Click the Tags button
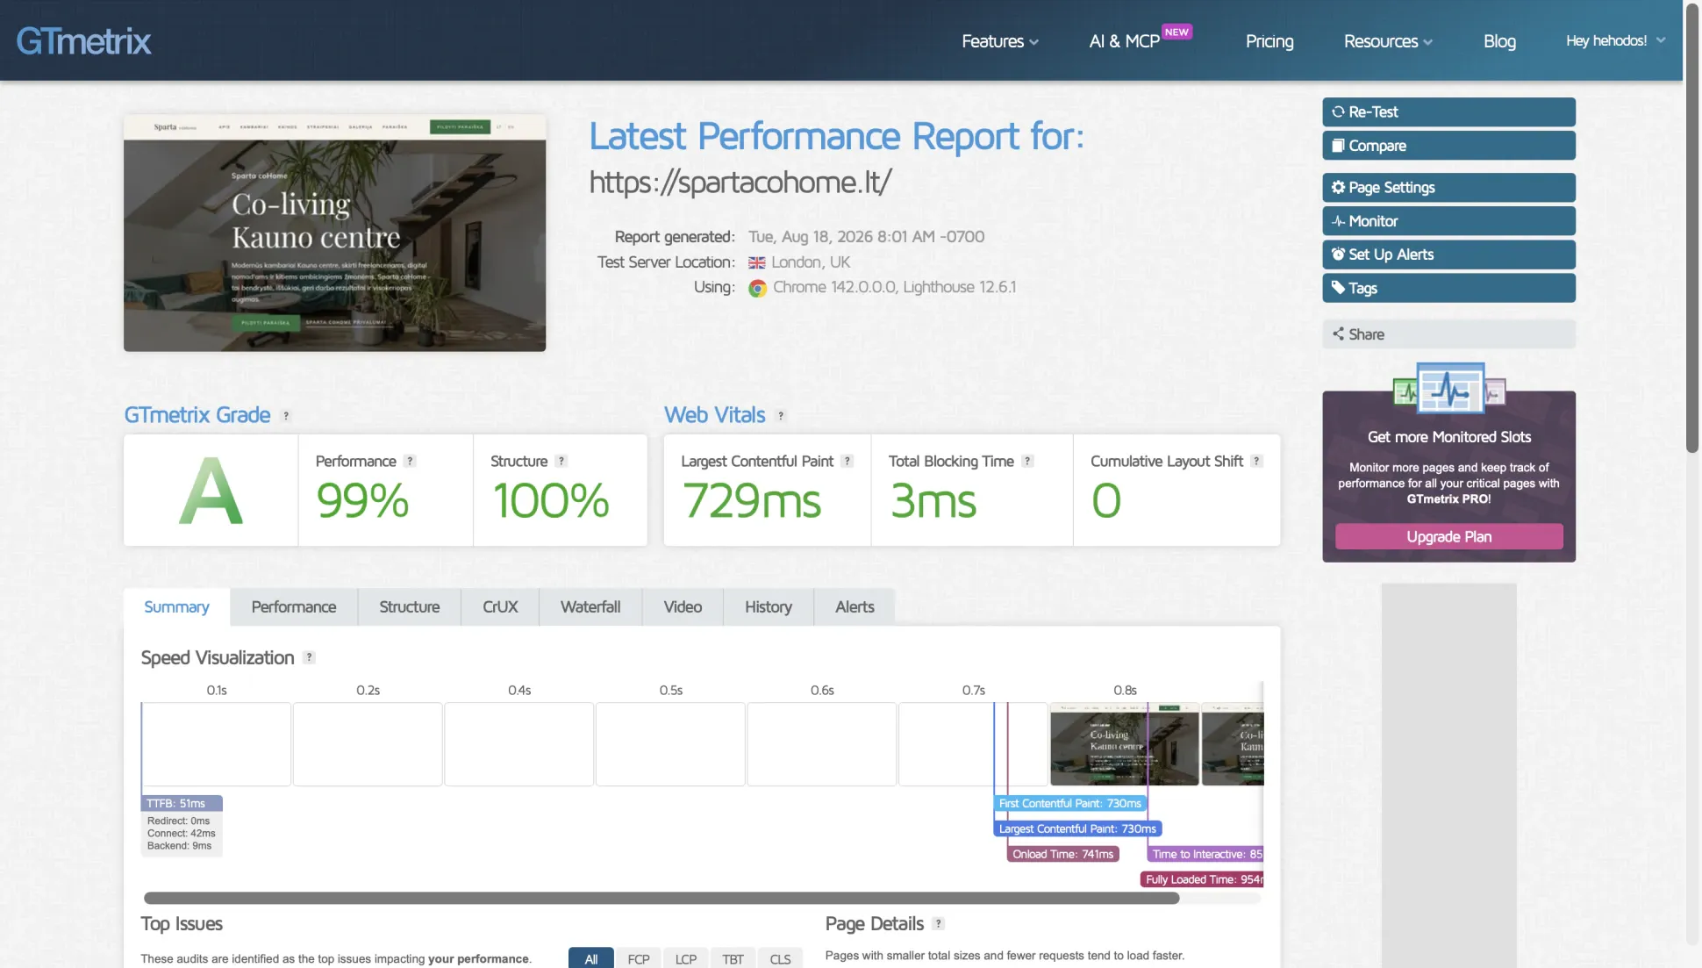 [x=1448, y=288]
